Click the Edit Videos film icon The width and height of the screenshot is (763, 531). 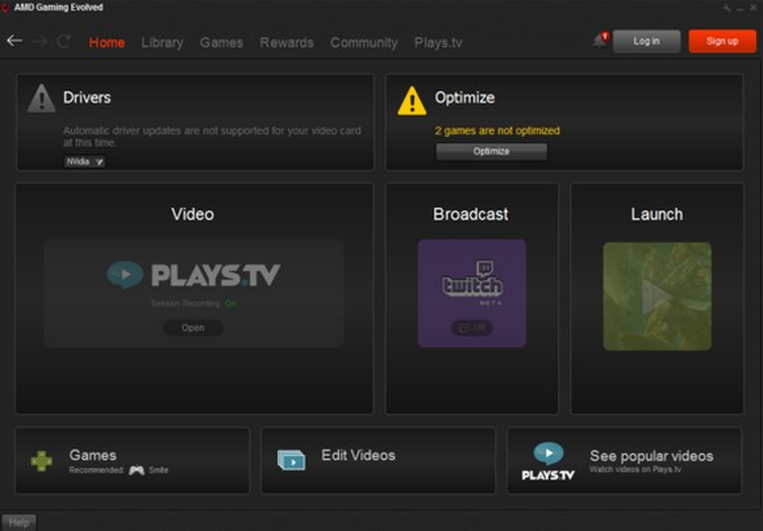pyautogui.click(x=291, y=459)
